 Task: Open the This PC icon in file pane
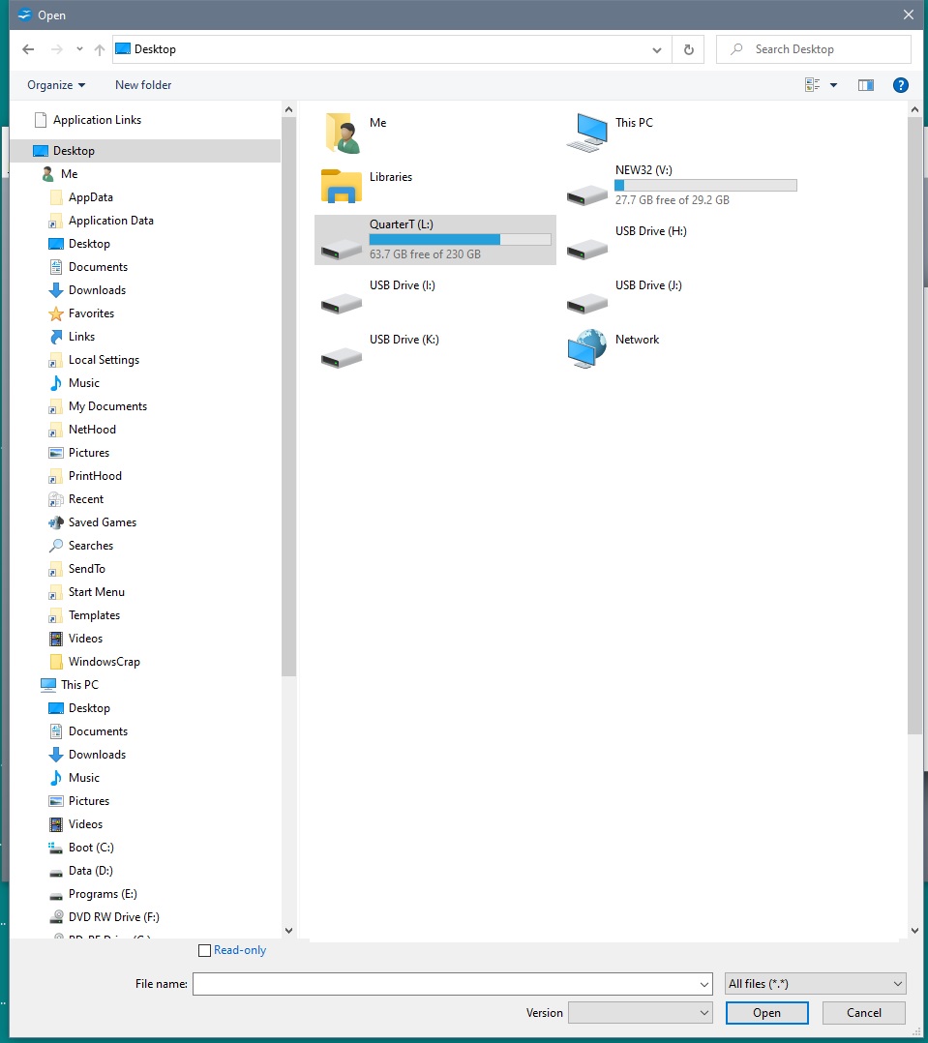587,133
